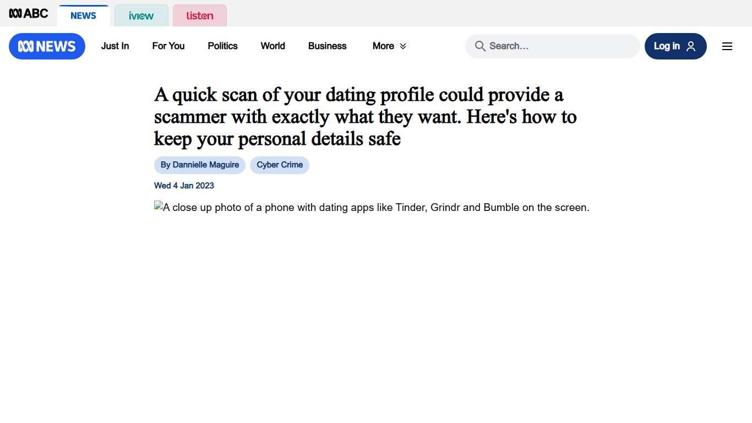
Task: Click the Log in button
Action: click(675, 46)
